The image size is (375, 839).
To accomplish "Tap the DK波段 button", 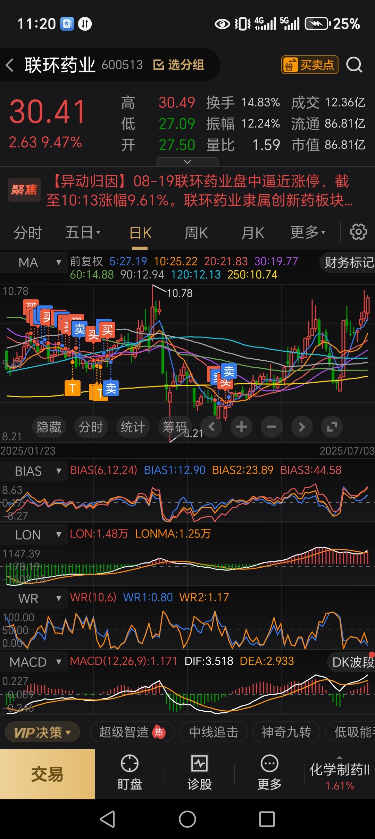I will (351, 662).
